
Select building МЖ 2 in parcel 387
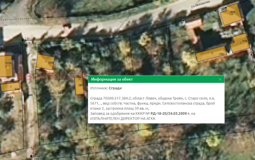pos(240,43)
